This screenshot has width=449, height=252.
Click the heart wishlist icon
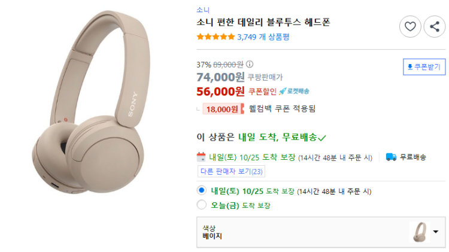click(410, 26)
